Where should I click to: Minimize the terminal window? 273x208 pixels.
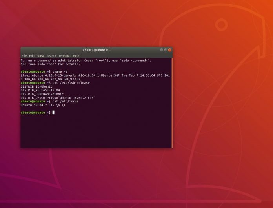(161, 50)
